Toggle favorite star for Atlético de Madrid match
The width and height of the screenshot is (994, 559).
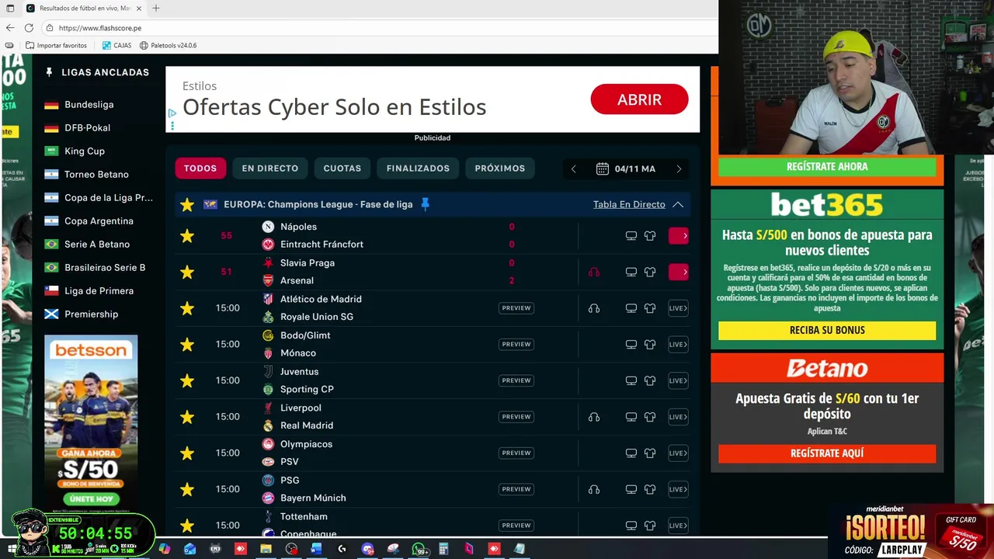[x=187, y=308]
